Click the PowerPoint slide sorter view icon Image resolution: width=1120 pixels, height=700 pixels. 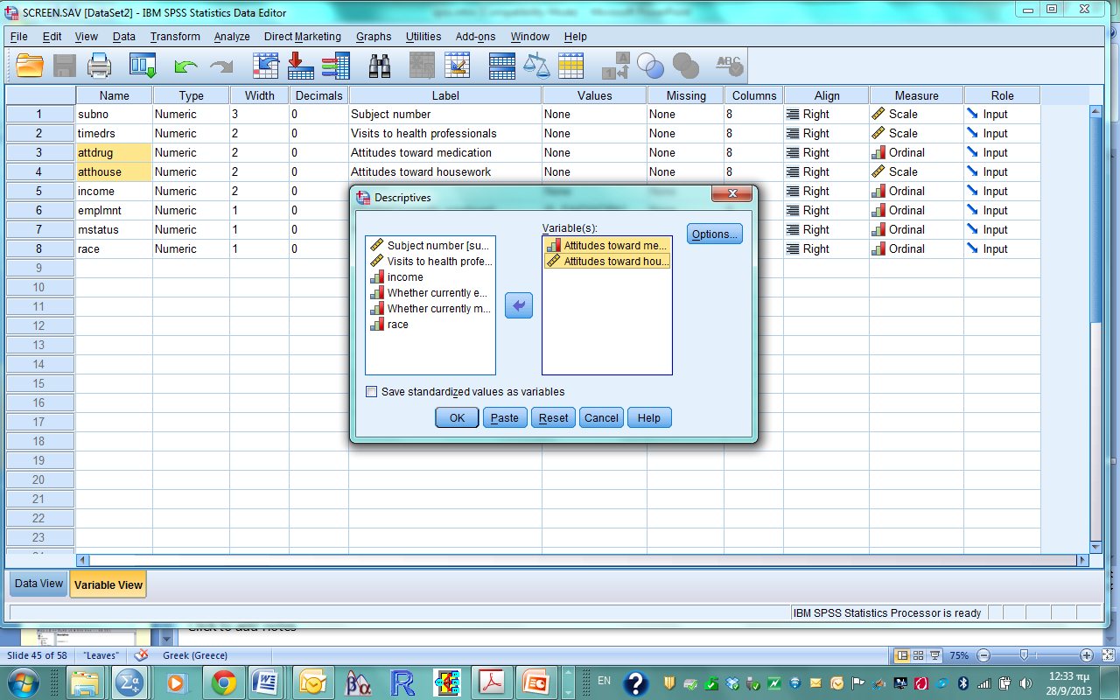tap(919, 655)
